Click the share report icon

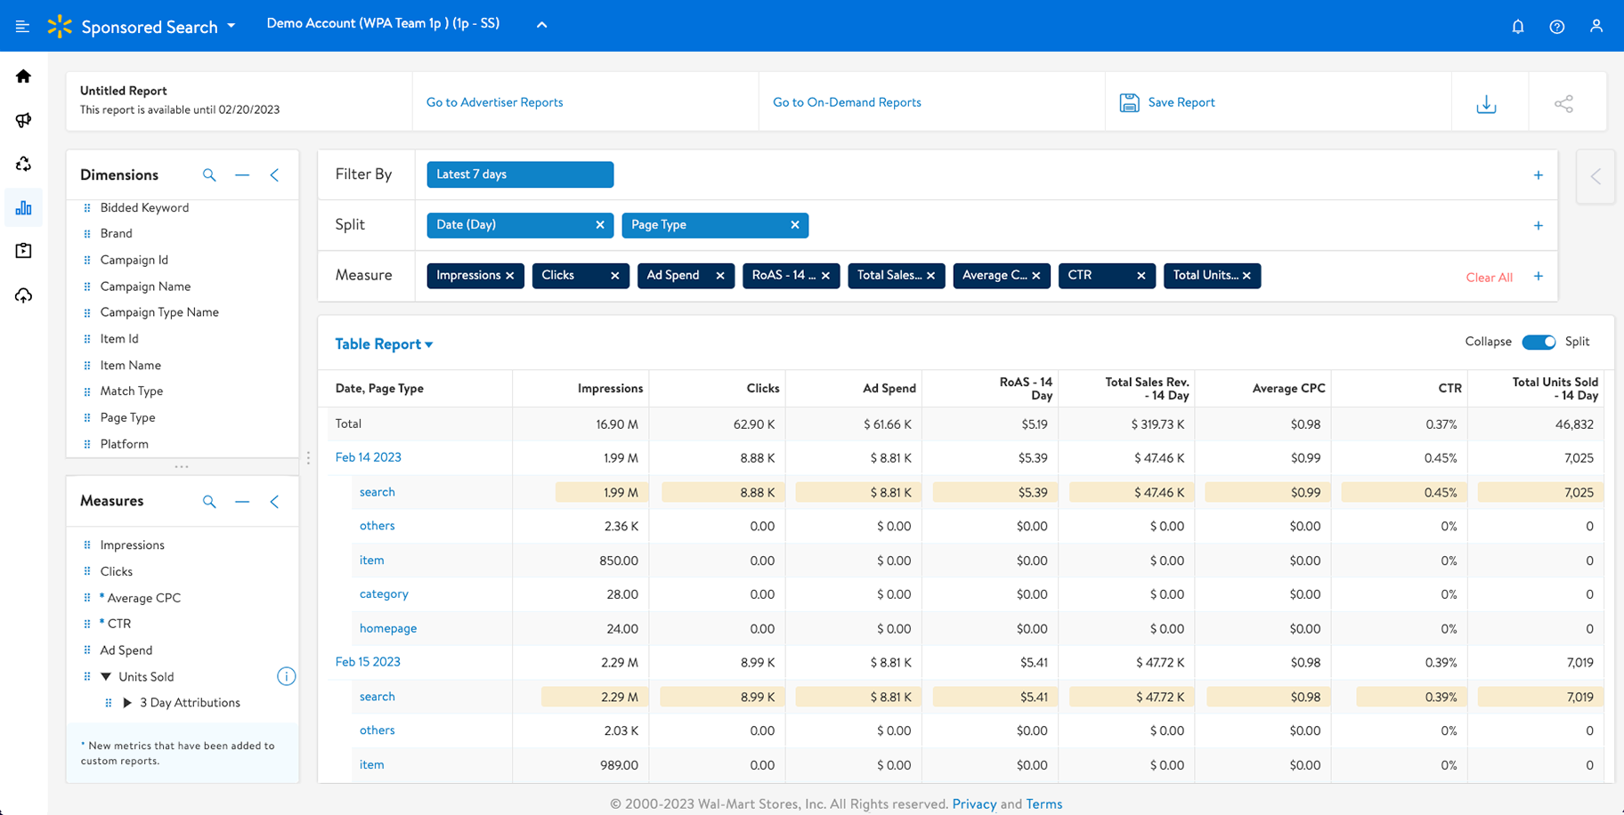tap(1563, 104)
